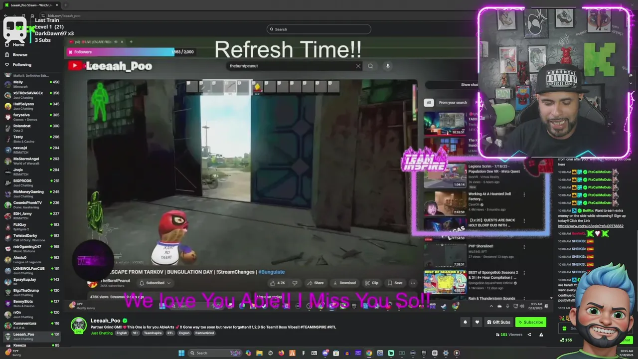The height and width of the screenshot is (359, 638).
Task: Select EDH_Army channel in the sidebar
Action: point(32,215)
